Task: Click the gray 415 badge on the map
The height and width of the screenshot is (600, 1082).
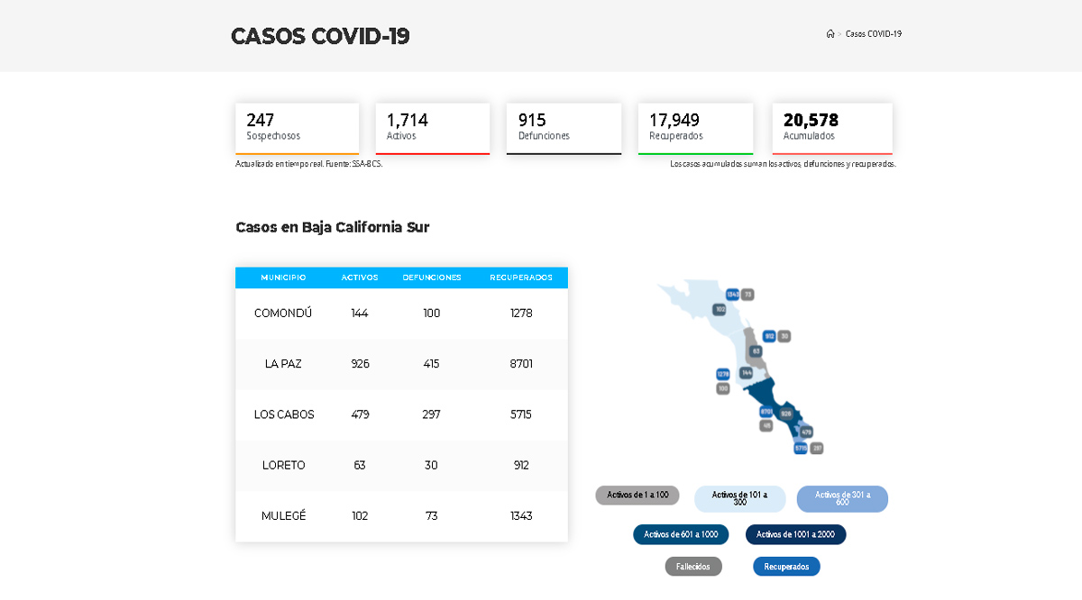Action: [x=766, y=425]
